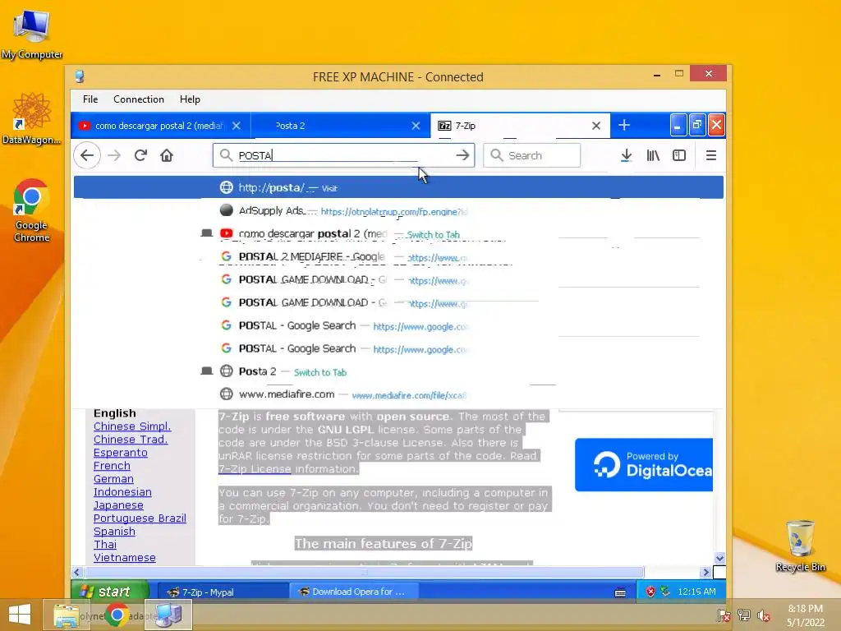Screen dimensions: 841x631
Task: Open the Action Center flag icon
Action: point(724,615)
